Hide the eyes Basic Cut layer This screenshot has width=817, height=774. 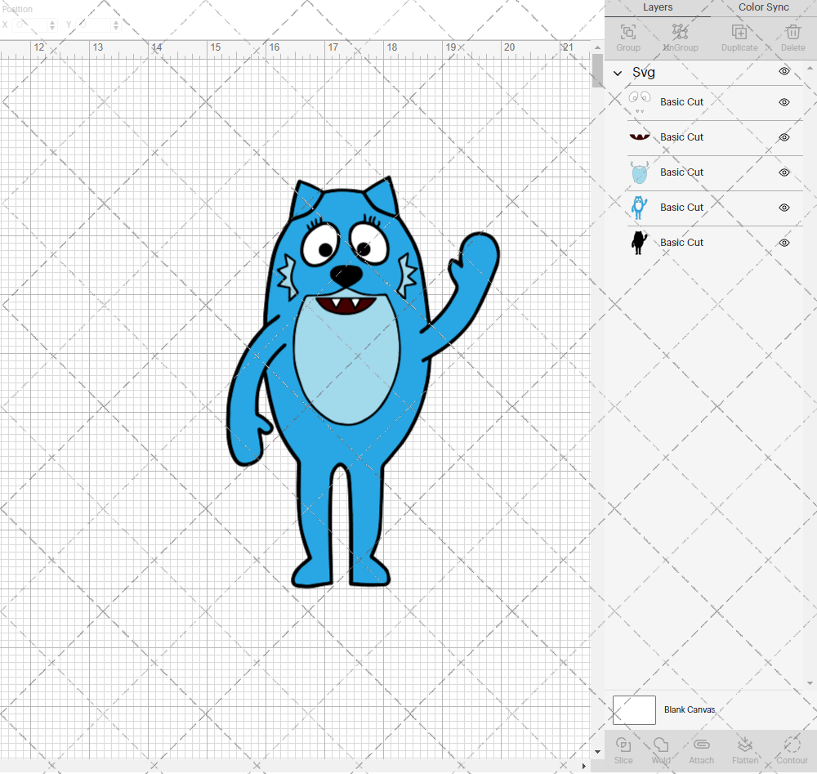tap(784, 102)
